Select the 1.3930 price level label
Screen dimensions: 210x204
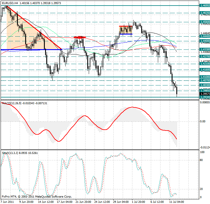point(204,97)
